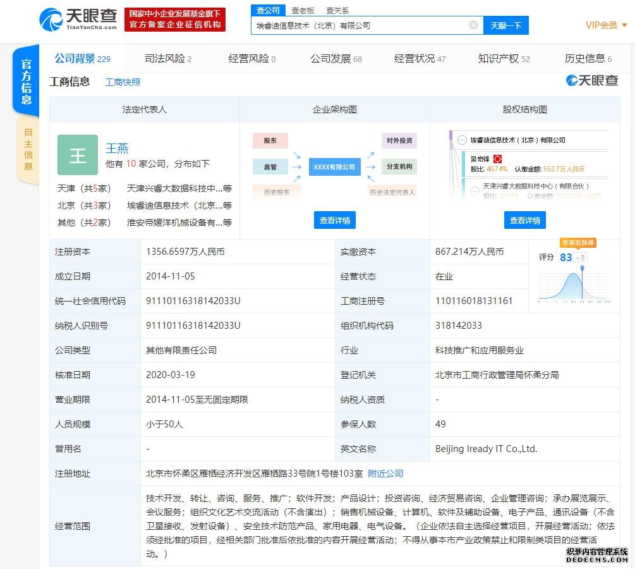Open the 知识产权 tab
The width and height of the screenshot is (635, 569).
[504, 59]
